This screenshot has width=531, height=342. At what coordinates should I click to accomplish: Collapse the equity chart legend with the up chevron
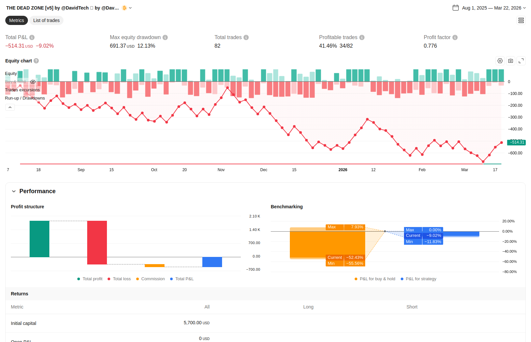point(10,107)
